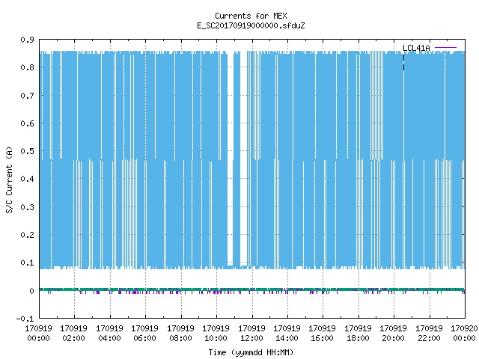
Task: Click the 170920 00:00 time label
Action: [x=464, y=333]
